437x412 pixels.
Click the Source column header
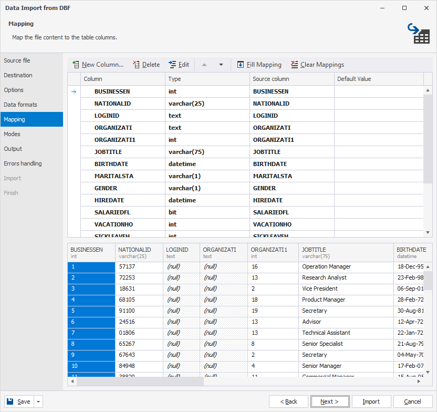[292, 79]
